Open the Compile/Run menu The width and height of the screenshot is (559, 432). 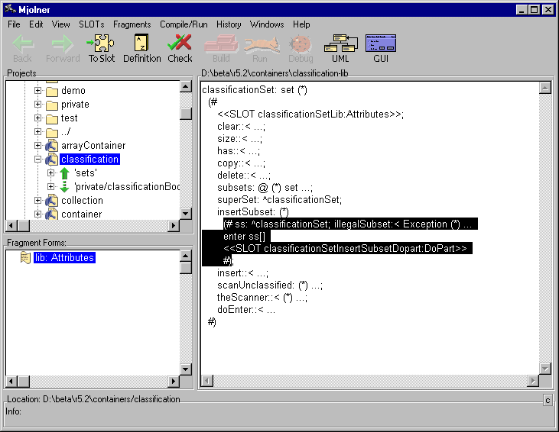184,24
